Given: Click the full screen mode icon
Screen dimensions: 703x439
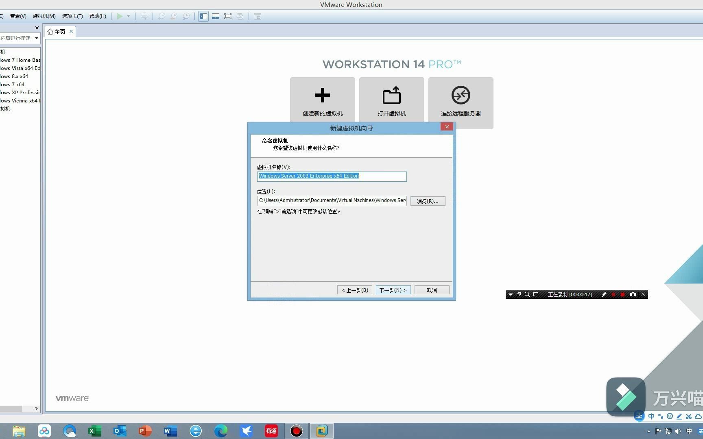Looking at the screenshot, I should coord(228,16).
